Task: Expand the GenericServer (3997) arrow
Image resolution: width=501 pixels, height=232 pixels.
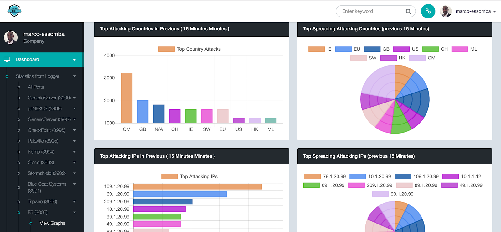Action: [x=75, y=119]
